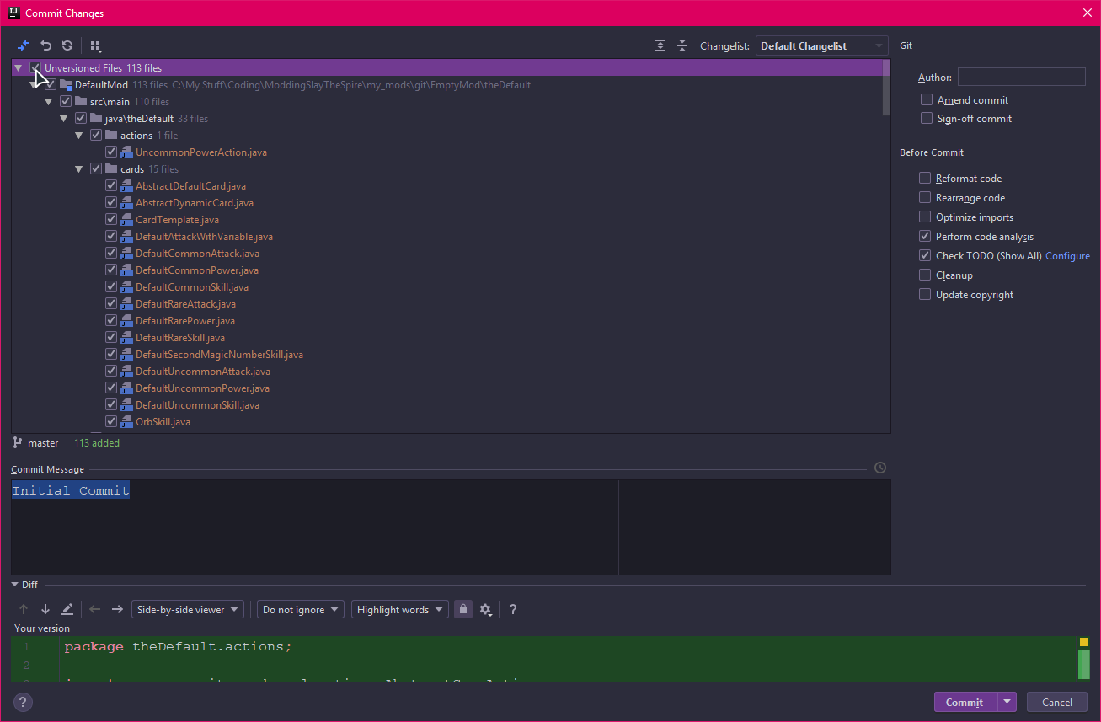
Task: Select AbstractDefaultCard.java in the tree
Action: point(190,186)
